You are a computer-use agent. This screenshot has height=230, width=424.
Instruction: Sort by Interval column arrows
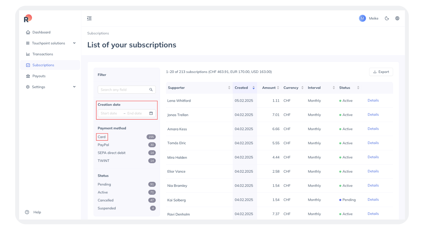tap(334, 88)
